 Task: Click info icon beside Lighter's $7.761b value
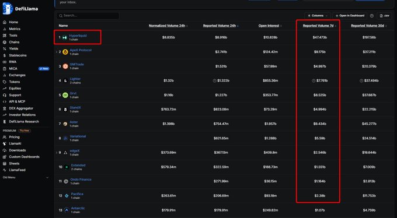314,80
